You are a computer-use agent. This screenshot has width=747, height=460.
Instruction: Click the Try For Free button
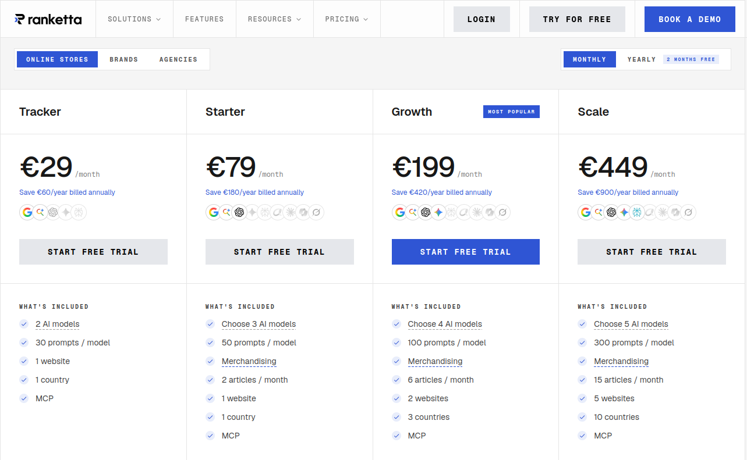[x=577, y=19]
